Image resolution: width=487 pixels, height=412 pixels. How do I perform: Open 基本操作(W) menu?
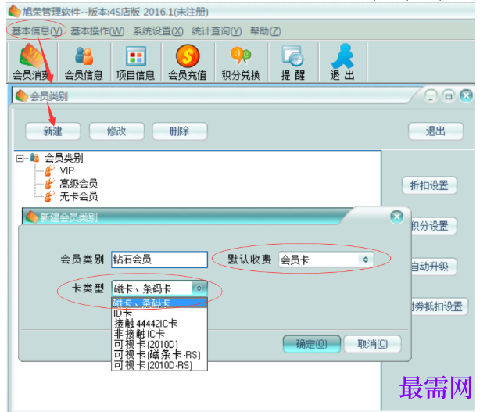[98, 30]
